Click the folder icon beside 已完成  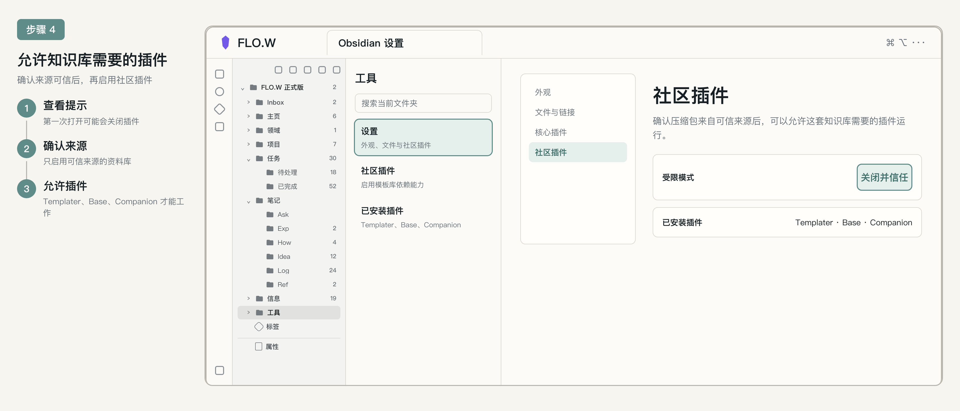270,186
